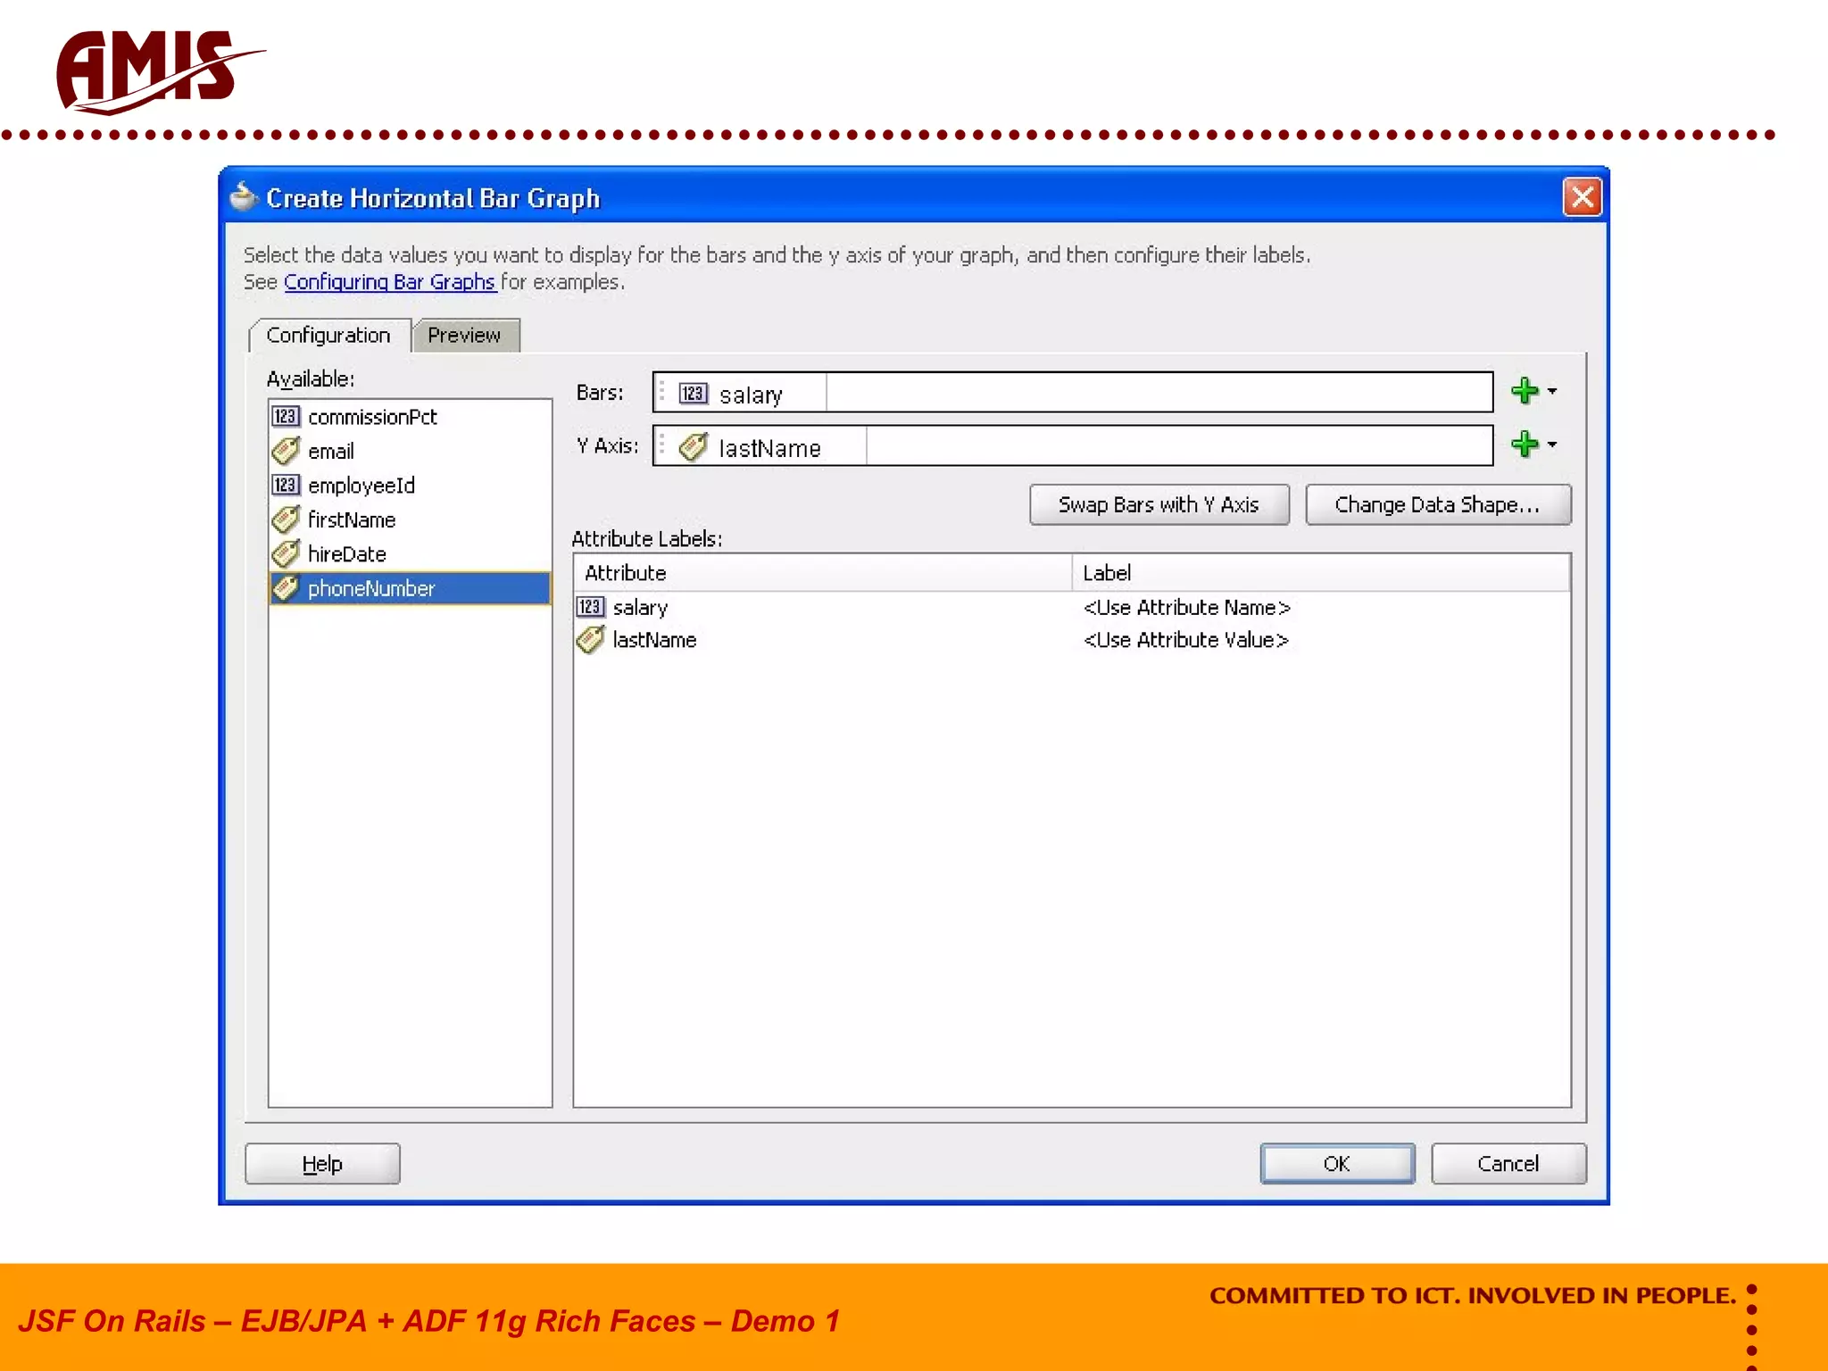Viewport: 1828px width, 1371px height.
Task: Open the salary label value cell
Action: click(1186, 607)
